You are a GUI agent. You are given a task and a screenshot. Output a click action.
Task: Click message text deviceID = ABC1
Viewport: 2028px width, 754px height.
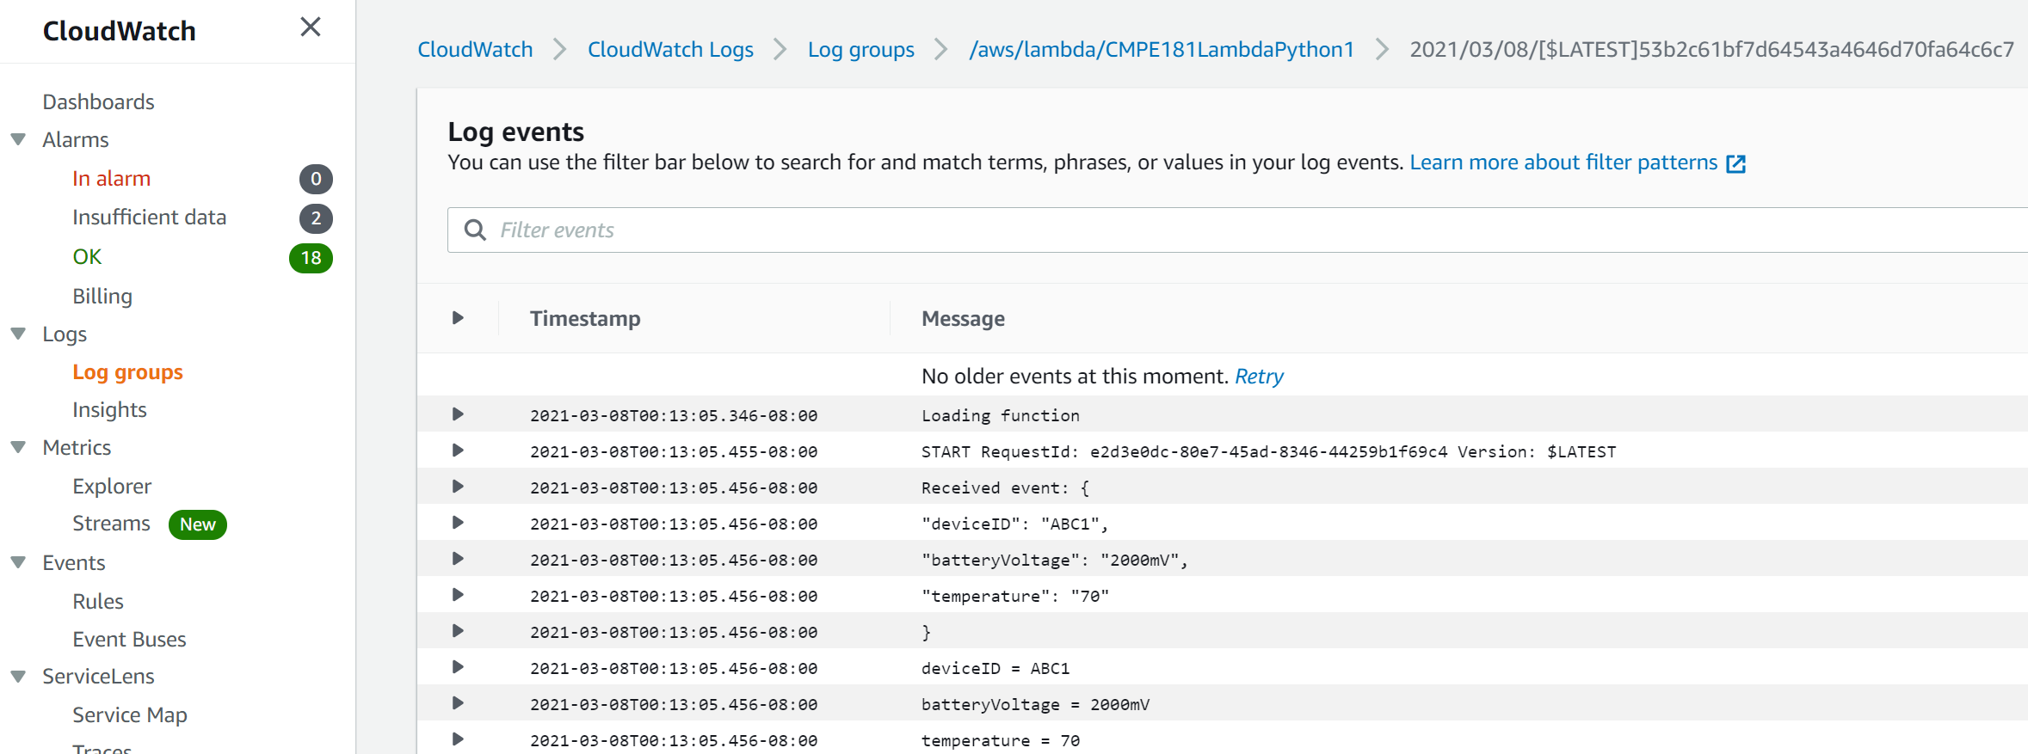(x=996, y=669)
